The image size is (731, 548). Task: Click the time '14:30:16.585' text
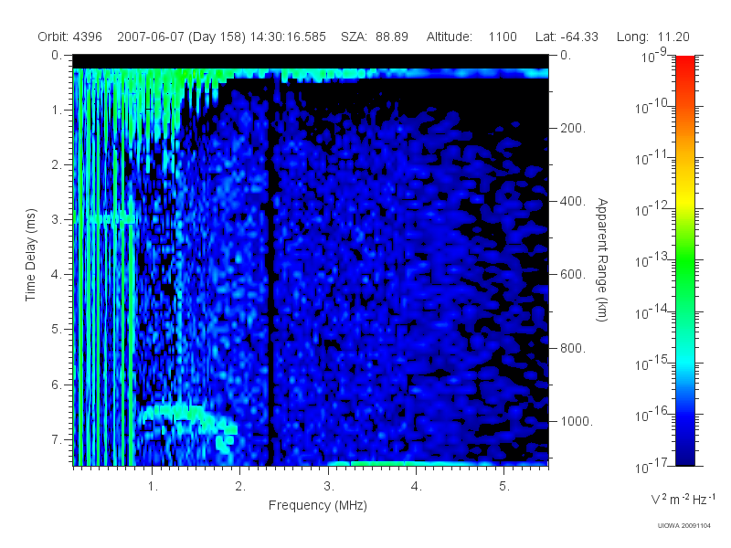[x=288, y=37]
